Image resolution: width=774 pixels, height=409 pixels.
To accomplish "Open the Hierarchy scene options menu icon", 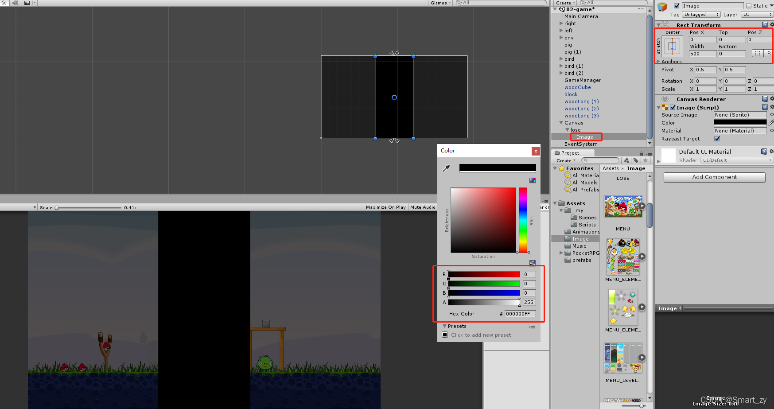I will pyautogui.click(x=641, y=9).
